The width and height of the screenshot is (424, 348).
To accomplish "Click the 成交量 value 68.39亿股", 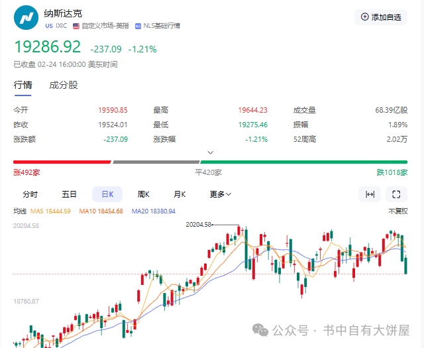I will [x=392, y=110].
